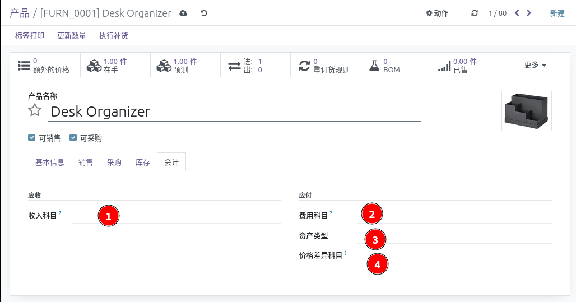Click the 新建 button
The width and height of the screenshot is (576, 302).
tap(558, 13)
